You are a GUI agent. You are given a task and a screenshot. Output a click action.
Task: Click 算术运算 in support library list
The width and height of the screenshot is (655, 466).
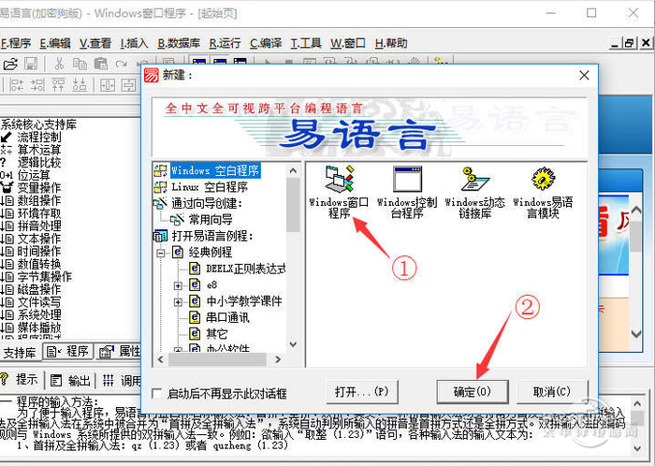pyautogui.click(x=39, y=150)
